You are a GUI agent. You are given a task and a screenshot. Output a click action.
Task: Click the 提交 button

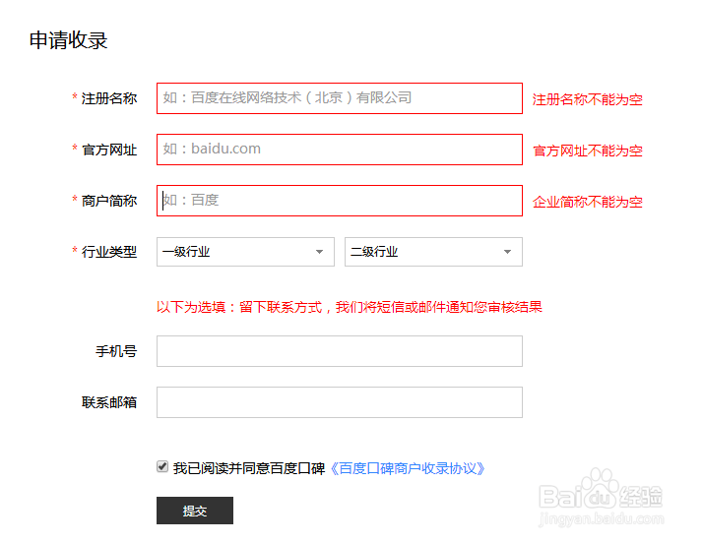[195, 511]
